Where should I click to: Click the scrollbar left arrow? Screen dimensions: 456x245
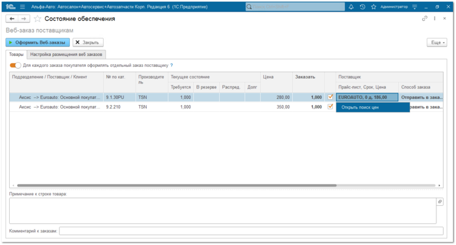click(14, 185)
